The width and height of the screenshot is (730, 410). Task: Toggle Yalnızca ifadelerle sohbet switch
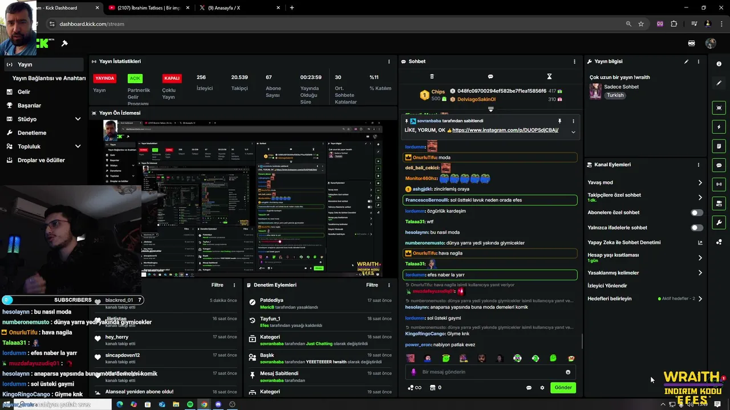click(x=697, y=228)
